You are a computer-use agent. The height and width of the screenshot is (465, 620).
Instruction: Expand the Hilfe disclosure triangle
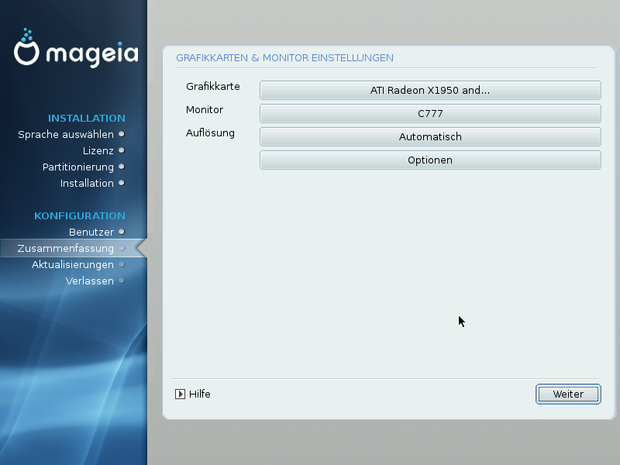(180, 394)
